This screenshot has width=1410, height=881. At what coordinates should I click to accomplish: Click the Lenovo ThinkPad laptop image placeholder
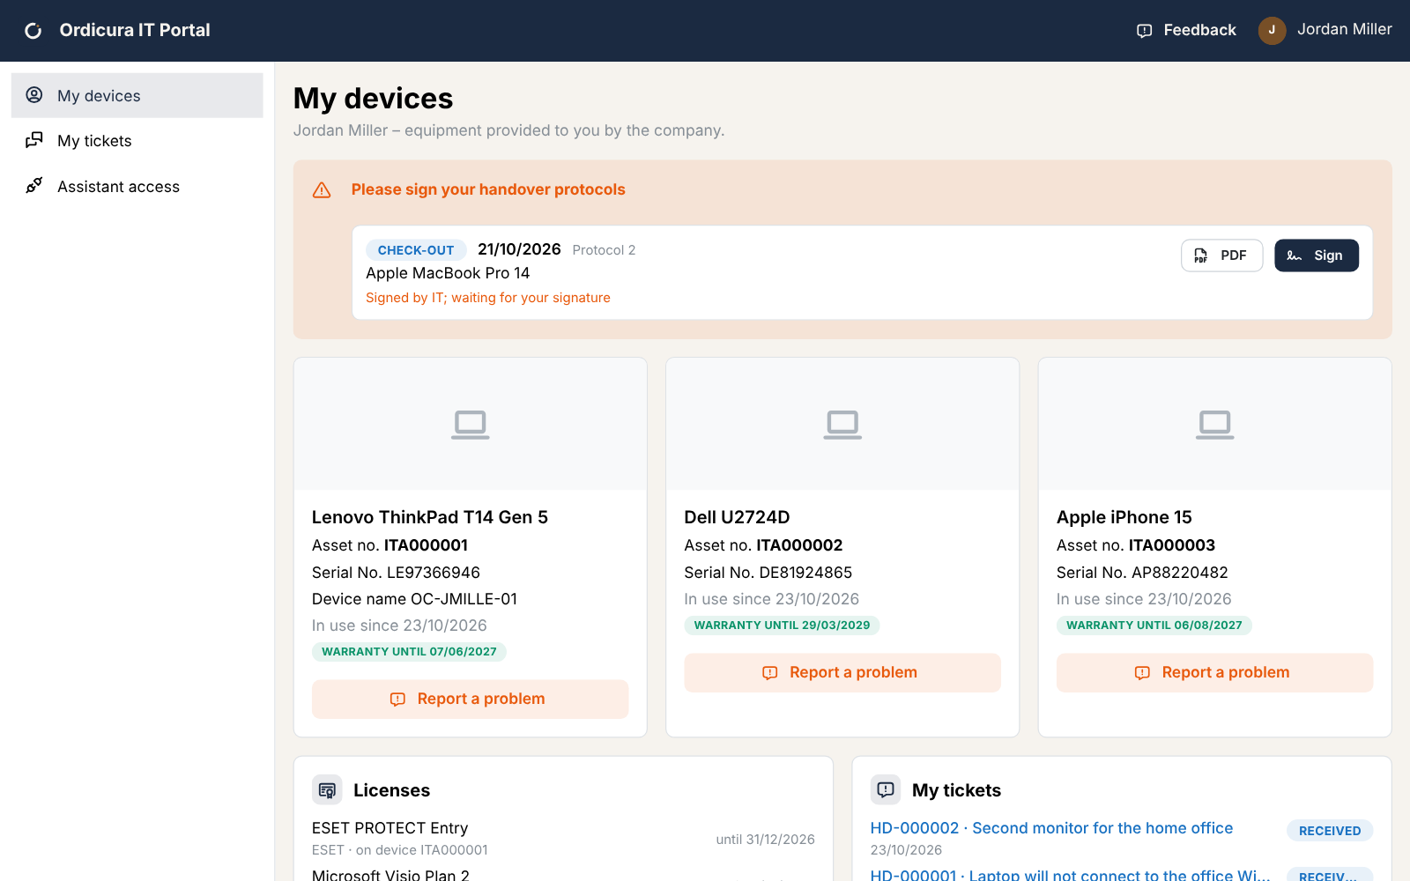(x=471, y=424)
